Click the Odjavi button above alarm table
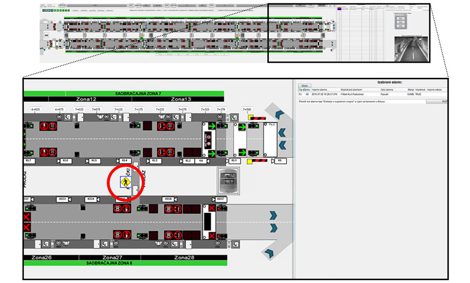Screen dimensions: 470x283 click(305, 86)
